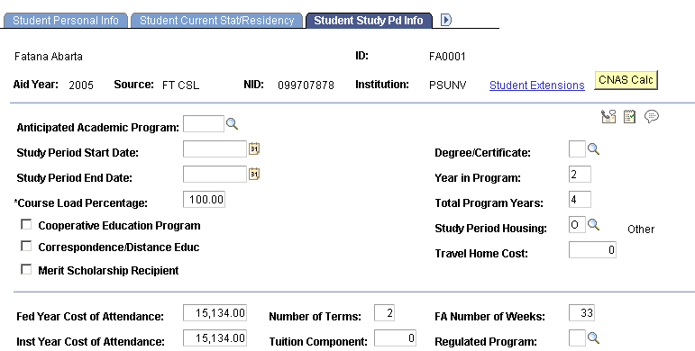Click the Study Period End Date field
Viewport: 695px width, 351px height.
(x=215, y=175)
